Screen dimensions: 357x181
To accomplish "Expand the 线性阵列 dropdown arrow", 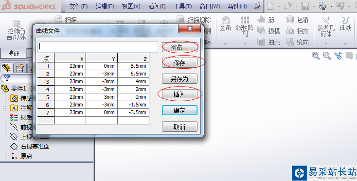I will pyautogui.click(x=245, y=44).
